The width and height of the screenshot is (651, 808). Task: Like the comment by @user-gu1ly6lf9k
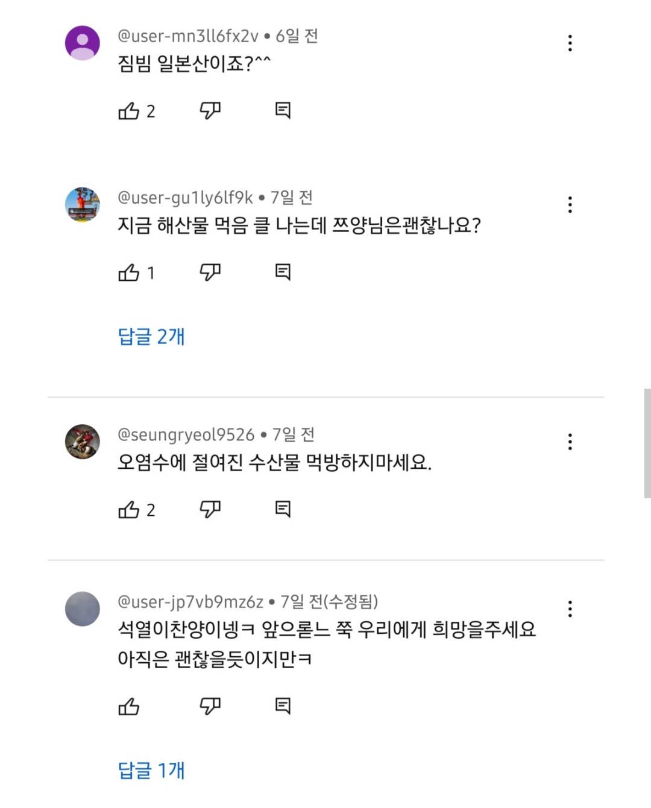(x=129, y=273)
